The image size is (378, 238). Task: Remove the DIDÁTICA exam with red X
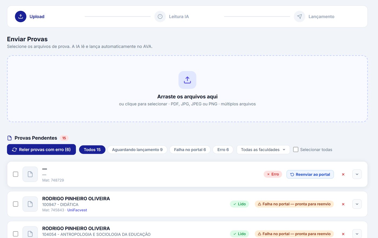click(343, 204)
